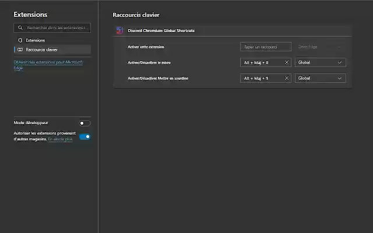This screenshot has height=233, width=373.
Task: Open Global dropdown for micro shortcut
Action: tap(320, 62)
